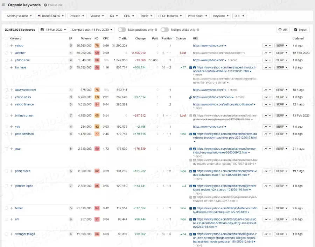Open the Word count filter dropdown
Viewport: 315px width, 247px height.
click(197, 16)
